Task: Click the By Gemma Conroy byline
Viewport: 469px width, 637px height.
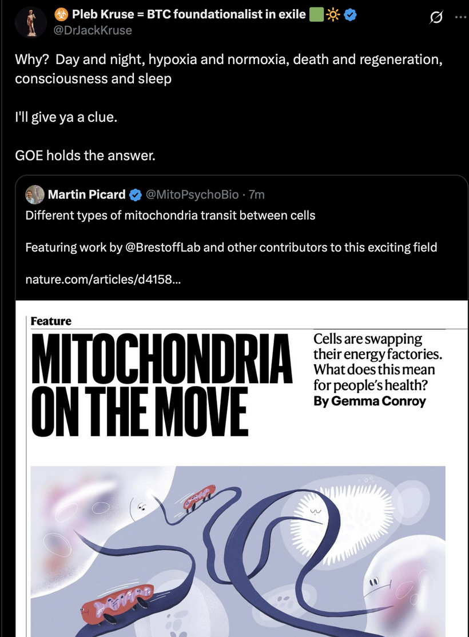Action: pyautogui.click(x=369, y=401)
